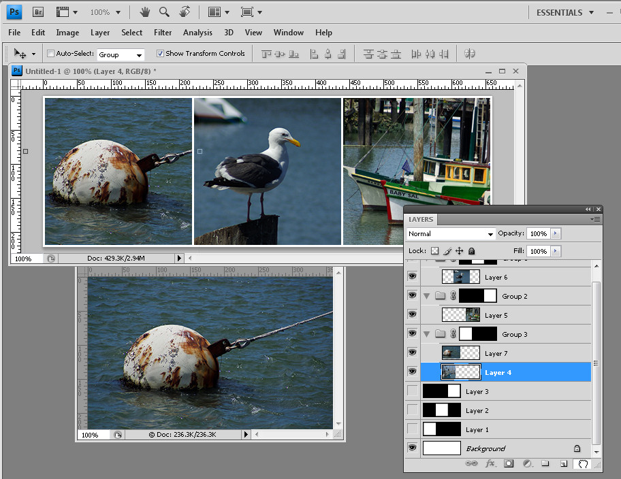Hide Layer 6 using its eye icon
The width and height of the screenshot is (621, 479).
pos(412,276)
